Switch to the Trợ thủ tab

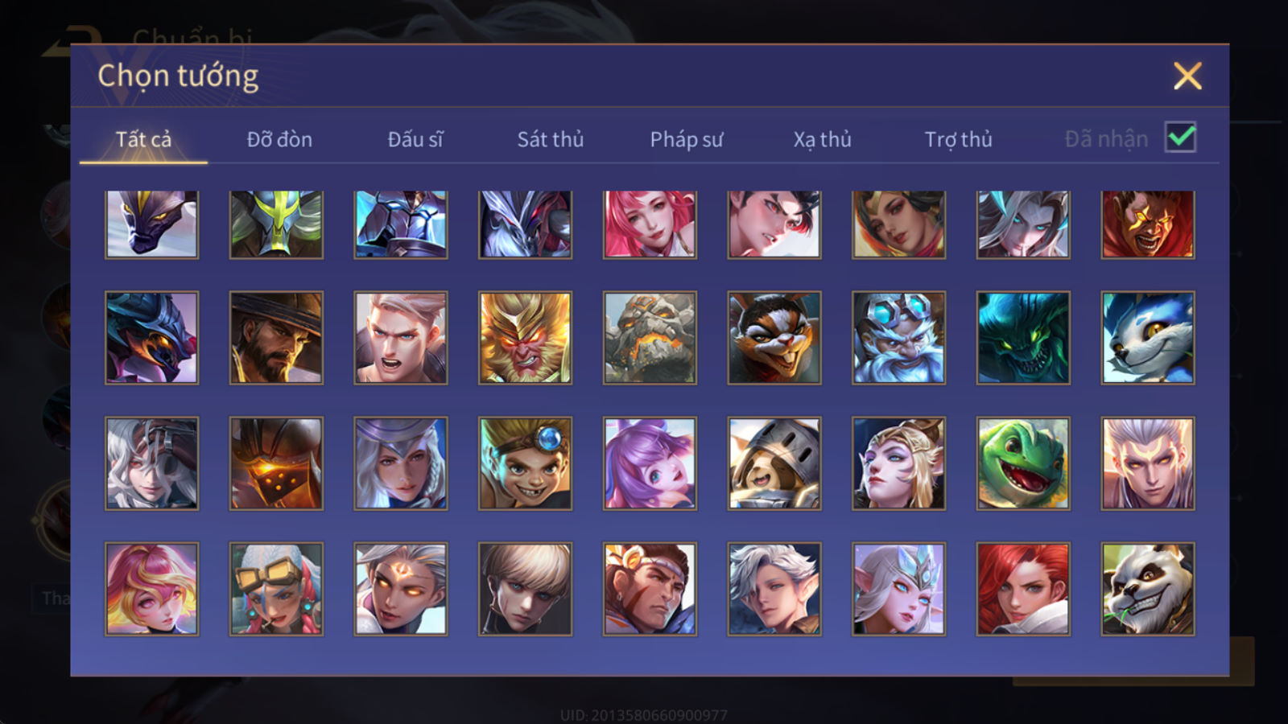[x=958, y=139]
